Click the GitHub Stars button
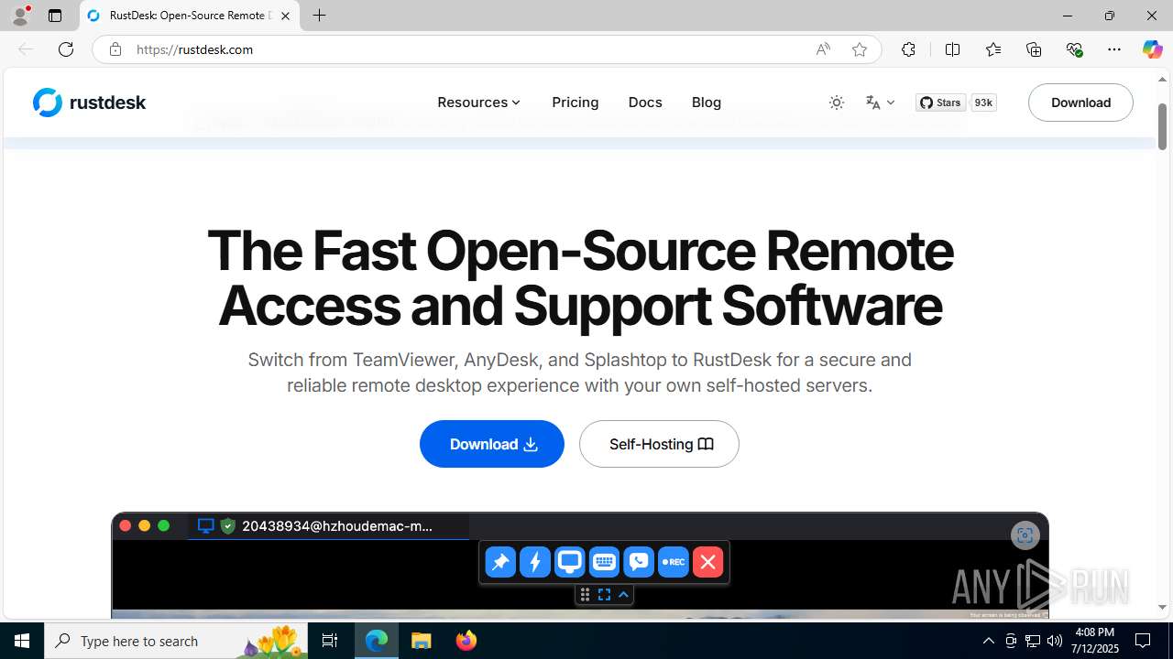1173x659 pixels. click(x=940, y=103)
